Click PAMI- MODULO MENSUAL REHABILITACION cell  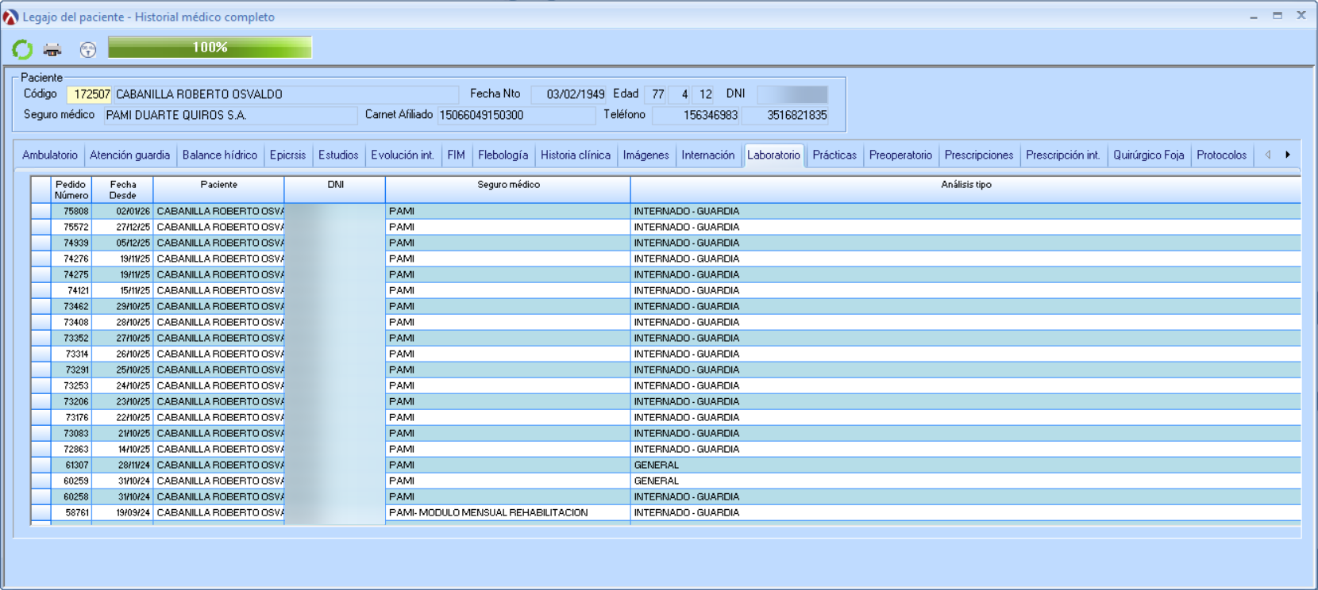click(508, 512)
